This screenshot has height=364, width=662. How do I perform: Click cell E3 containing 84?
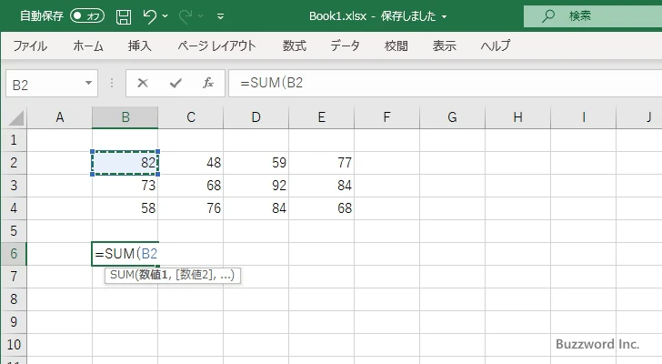(321, 186)
